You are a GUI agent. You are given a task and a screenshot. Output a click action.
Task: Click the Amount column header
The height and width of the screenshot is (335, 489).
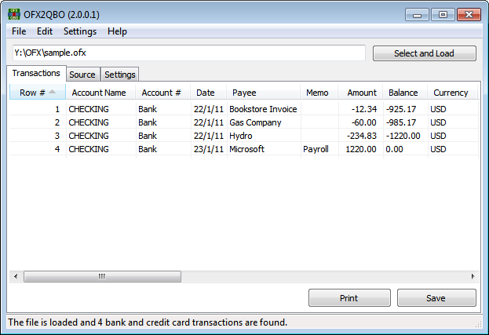click(x=360, y=93)
